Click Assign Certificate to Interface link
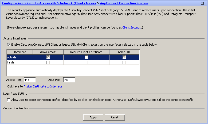 [43, 86]
